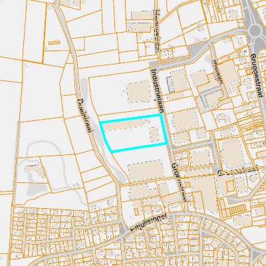266x266 pixels.
Task: Click the large building directly south of the highlighted parcel
Action: pyautogui.click(x=146, y=170)
